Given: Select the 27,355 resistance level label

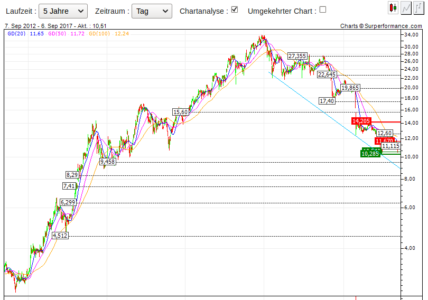Looking at the screenshot, I should [297, 56].
